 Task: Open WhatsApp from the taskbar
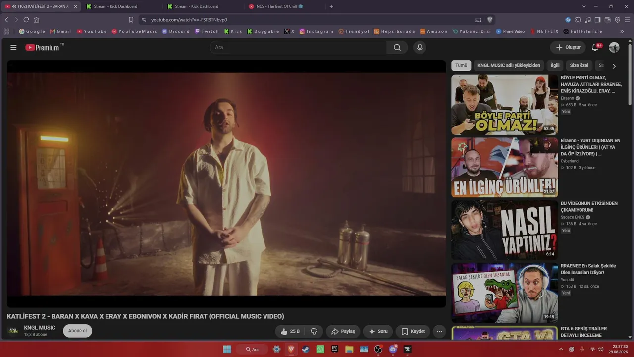coord(320,349)
